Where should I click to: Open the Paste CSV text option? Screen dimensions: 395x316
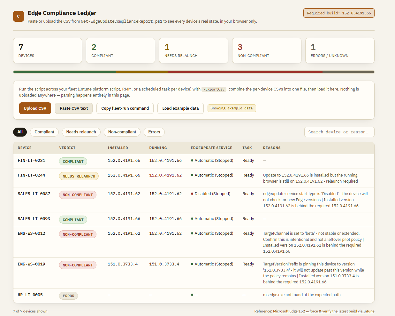pos(74,108)
